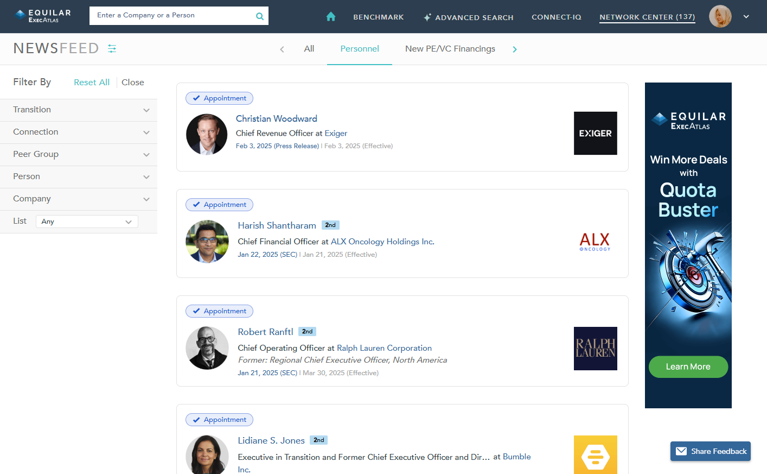Open ALX Oncology Holdings Inc. link

pos(383,242)
